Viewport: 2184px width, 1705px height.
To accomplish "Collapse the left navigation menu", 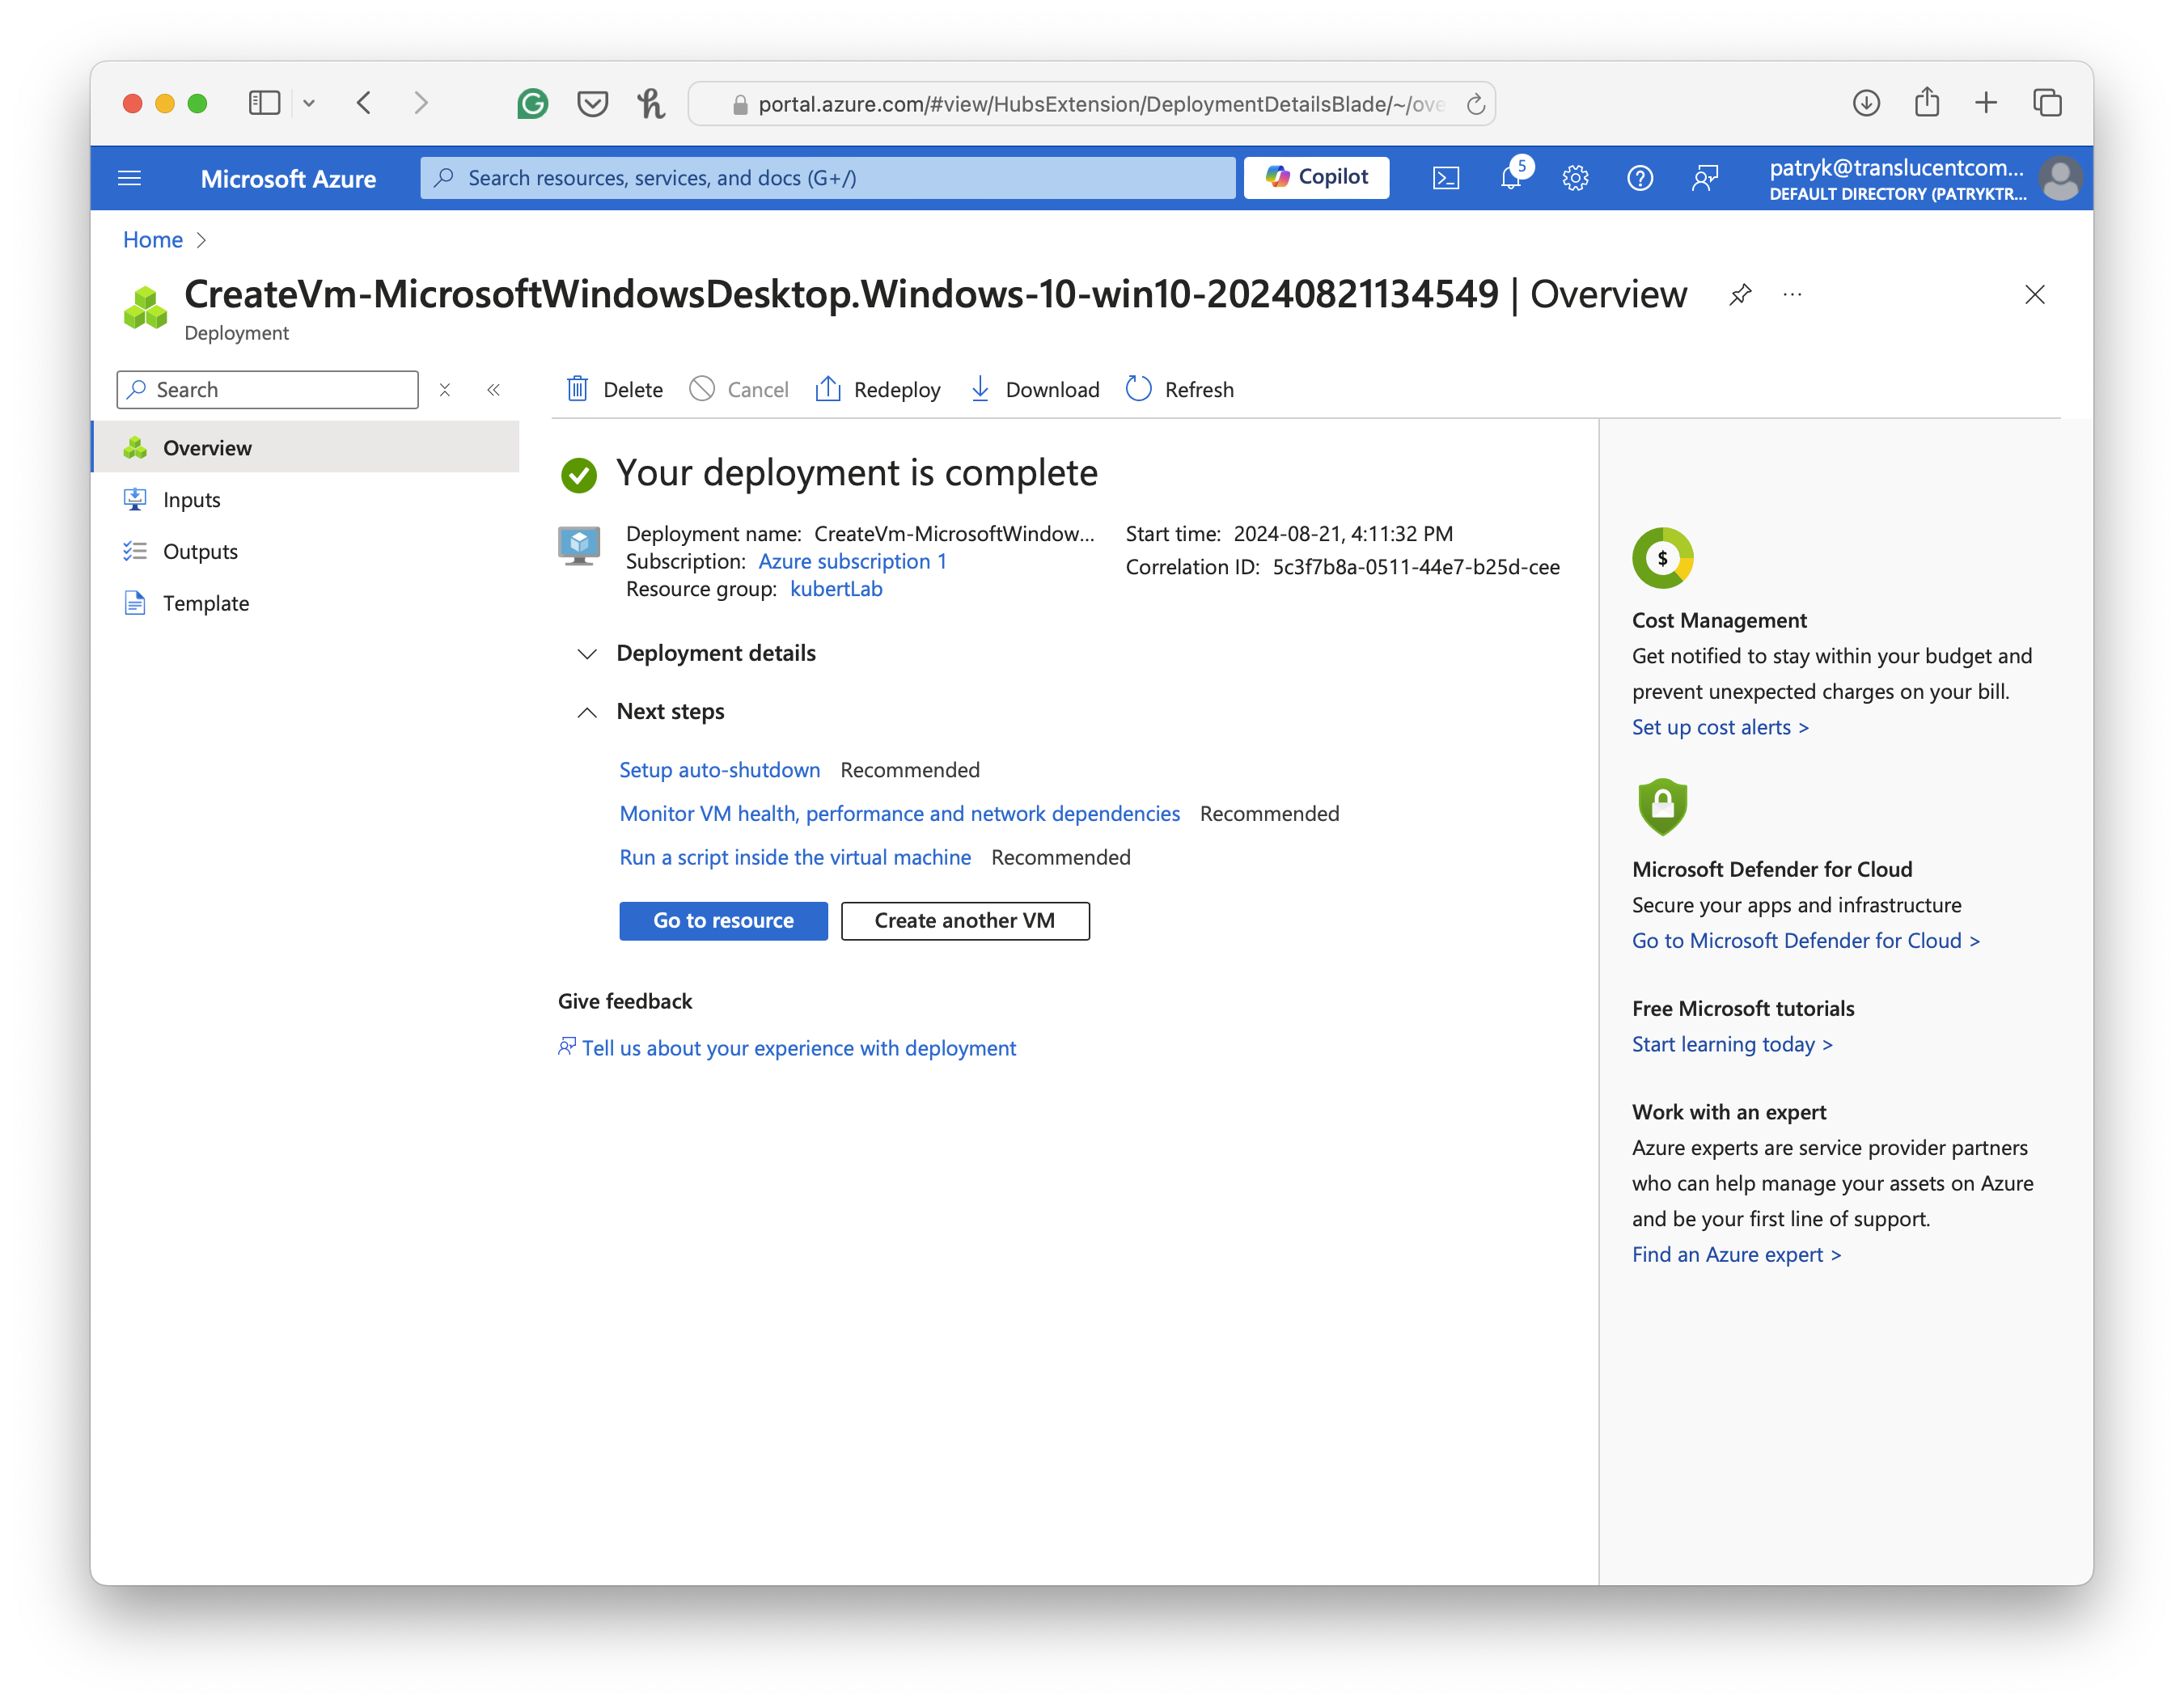I will click(493, 390).
